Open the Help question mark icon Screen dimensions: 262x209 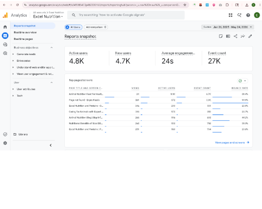(x=248, y=15)
